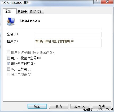Focus the 全名 input field

point(68,34)
